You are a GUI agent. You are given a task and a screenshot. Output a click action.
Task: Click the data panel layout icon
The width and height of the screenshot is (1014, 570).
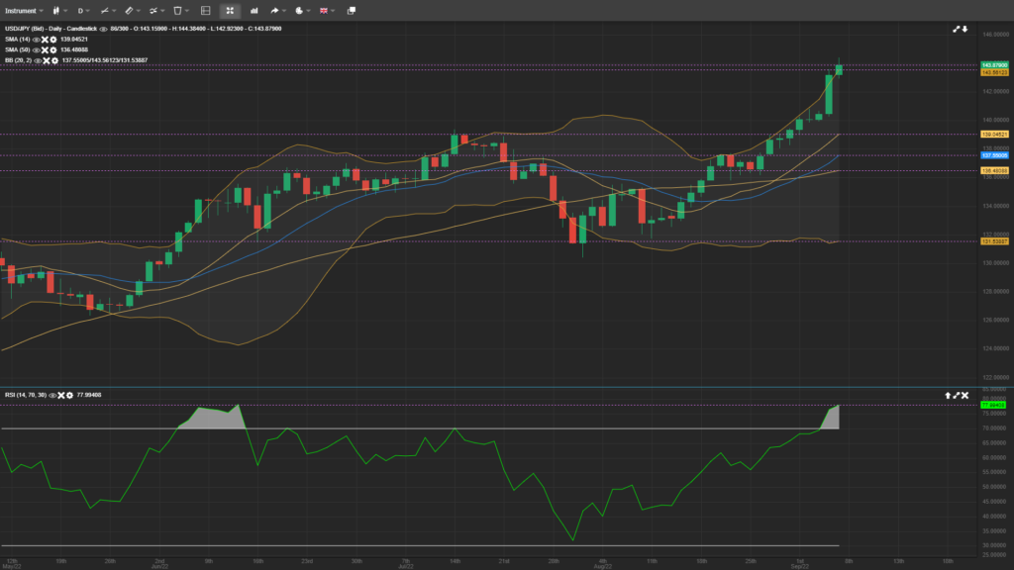pyautogui.click(x=205, y=10)
